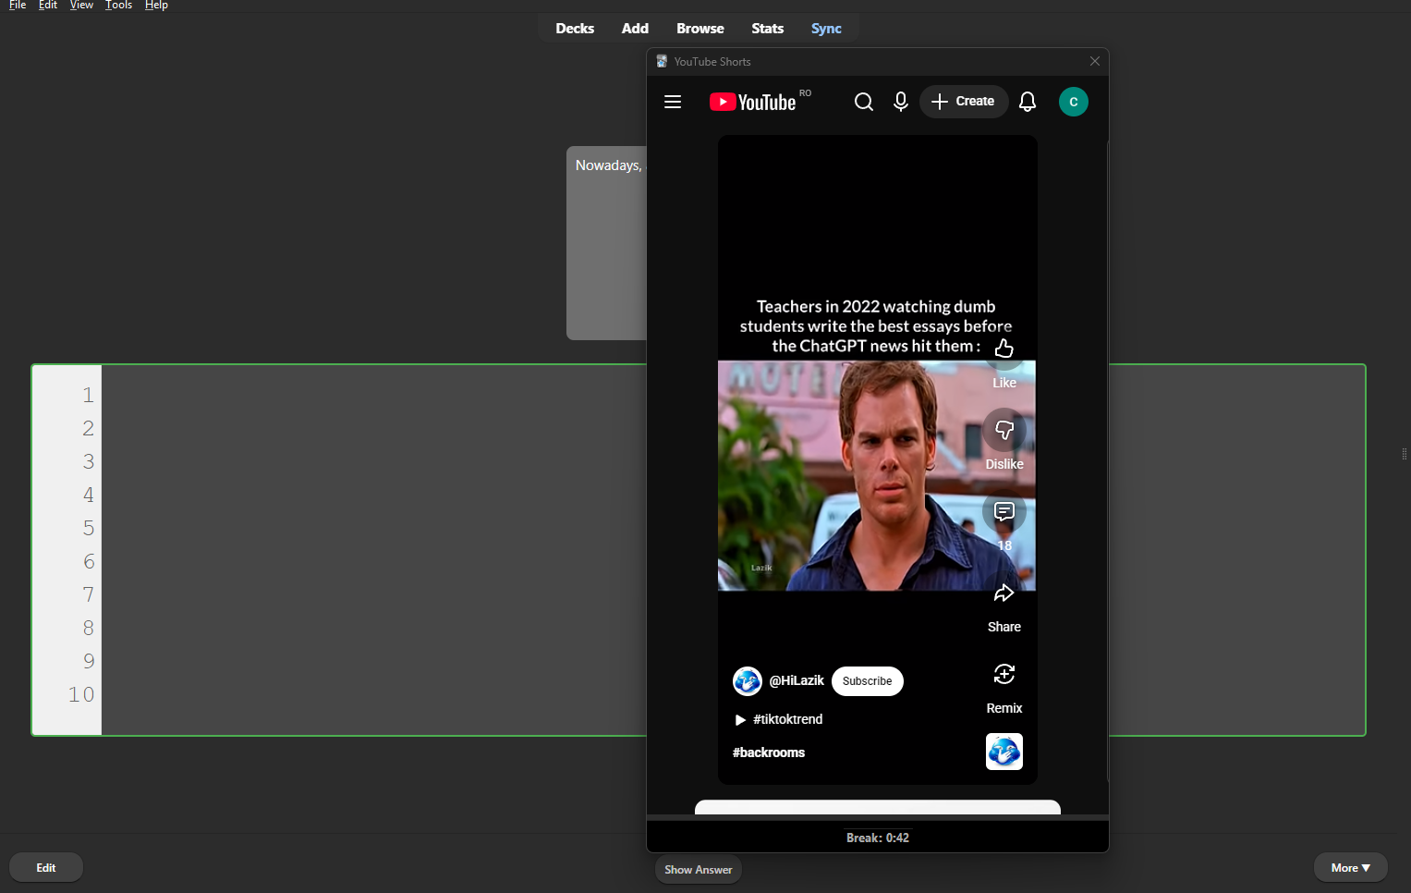Open the account avatar menu
This screenshot has height=893, width=1411.
[1073, 102]
